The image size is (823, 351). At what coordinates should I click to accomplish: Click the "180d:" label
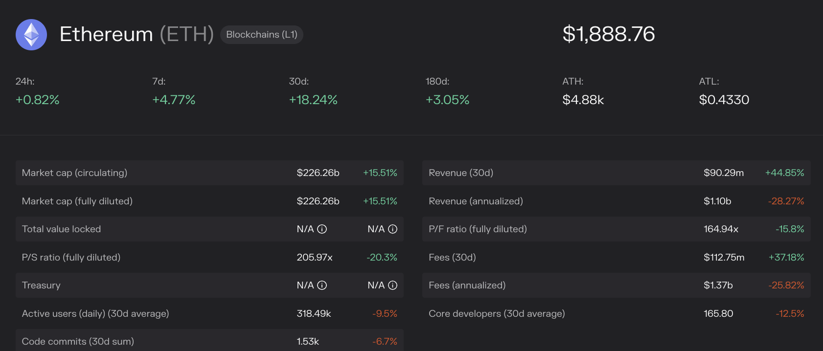pyautogui.click(x=437, y=82)
